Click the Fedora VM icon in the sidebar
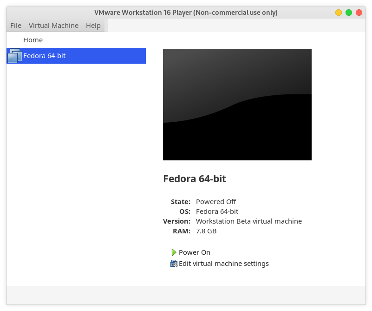Viewport: 372px width, 311px height. point(14,56)
